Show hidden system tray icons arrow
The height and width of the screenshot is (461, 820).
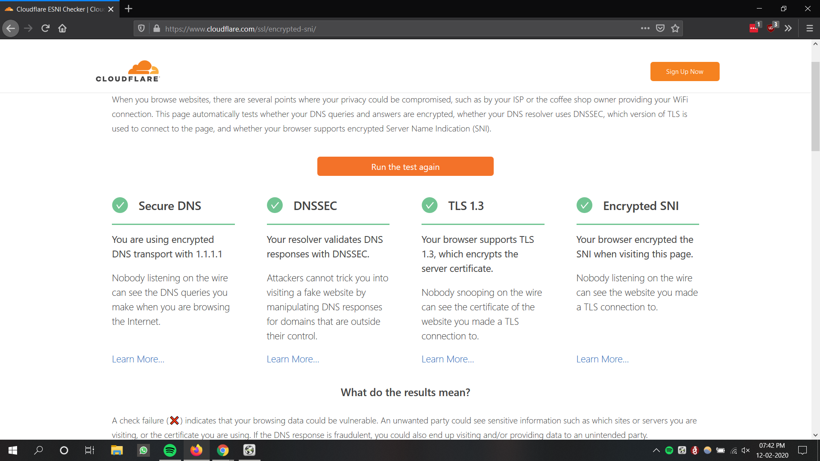coord(656,450)
